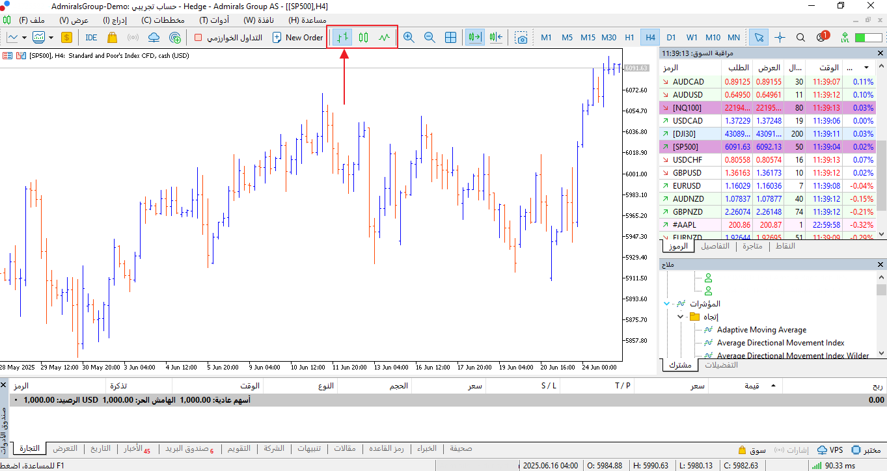The image size is (887, 471).
Task: Open the مساعدة Help menu
Action: [307, 20]
